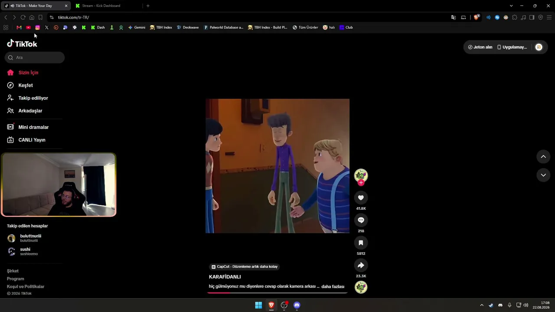The image size is (555, 312).
Task: Open the Windows Start menu
Action: point(258,305)
